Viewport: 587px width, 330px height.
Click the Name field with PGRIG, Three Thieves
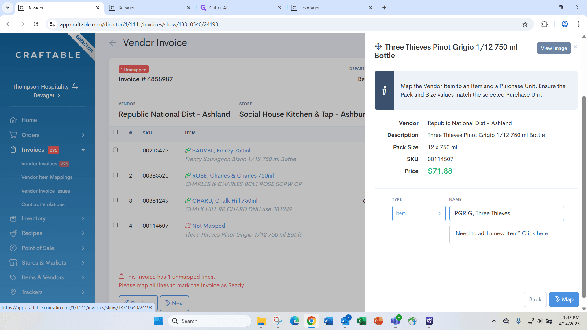coord(507,213)
